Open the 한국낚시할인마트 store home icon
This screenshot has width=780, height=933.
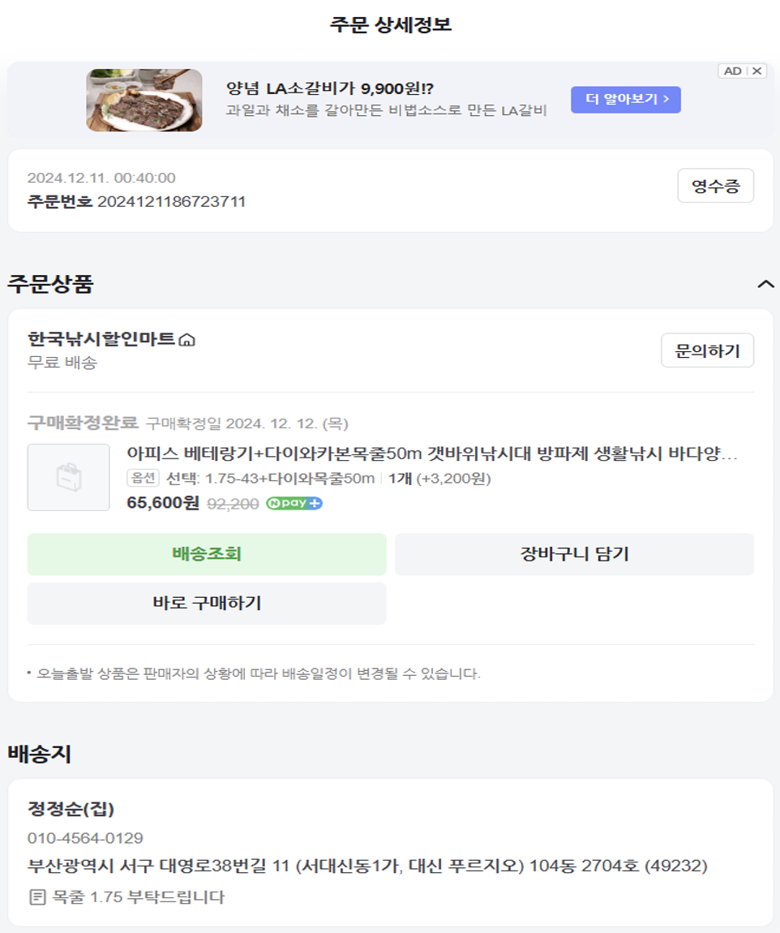187,340
